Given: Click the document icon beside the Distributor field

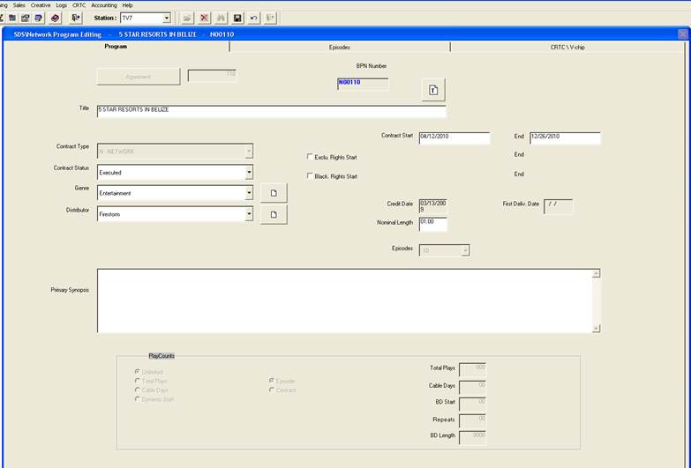Looking at the screenshot, I should click(274, 214).
